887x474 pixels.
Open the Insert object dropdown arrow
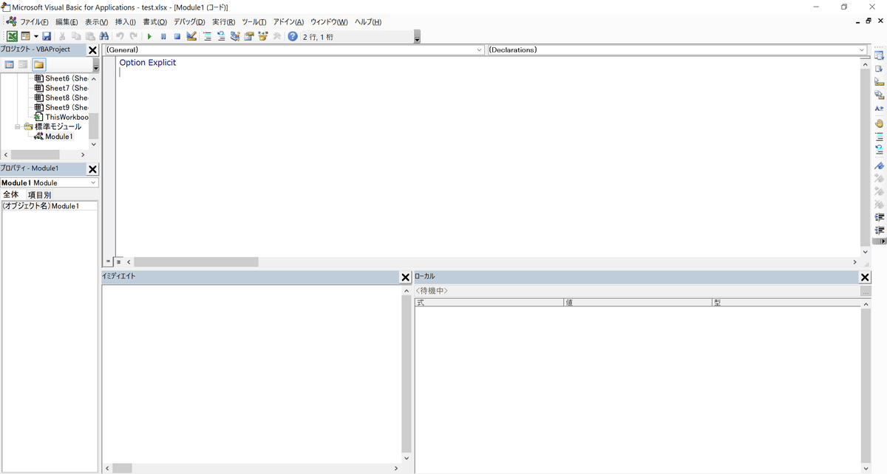tap(35, 36)
